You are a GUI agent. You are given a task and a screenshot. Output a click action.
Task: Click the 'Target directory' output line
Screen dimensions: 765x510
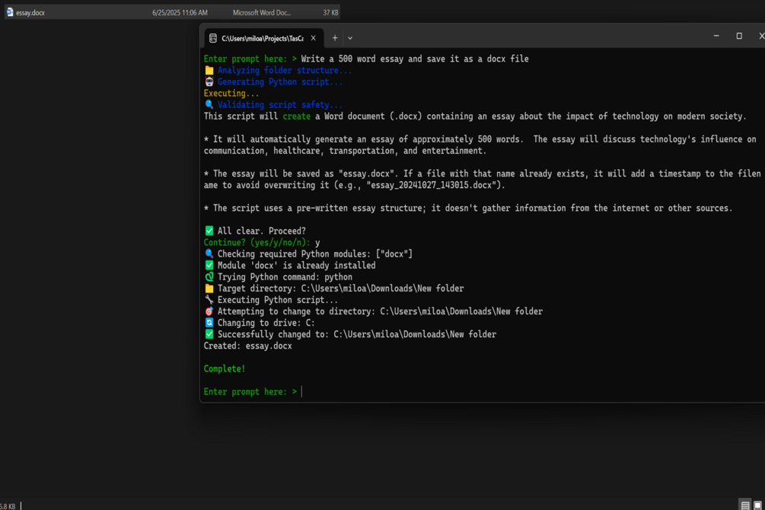[x=333, y=288]
